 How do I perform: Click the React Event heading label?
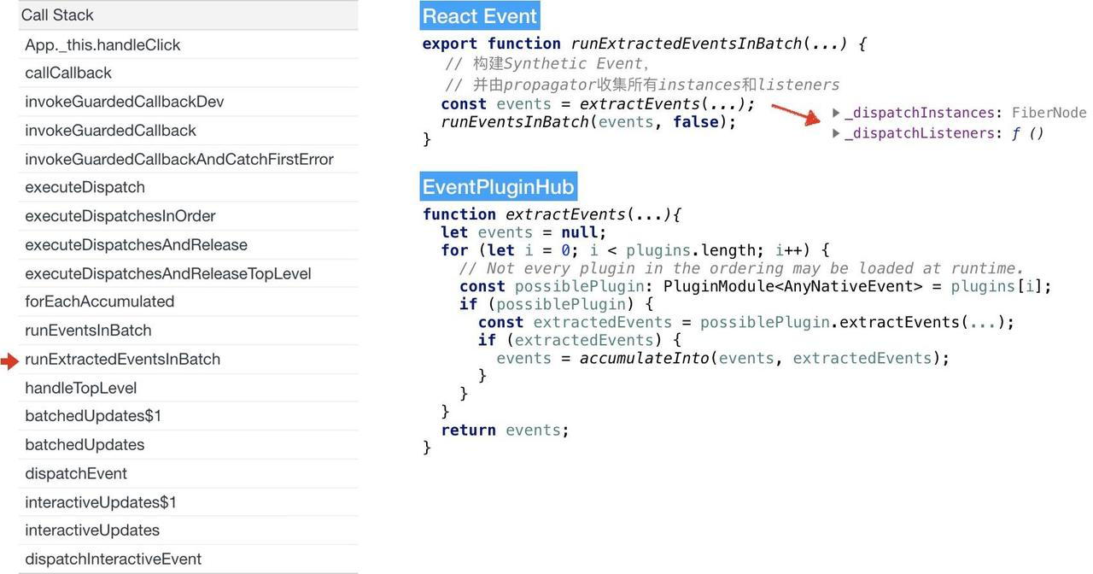[480, 16]
